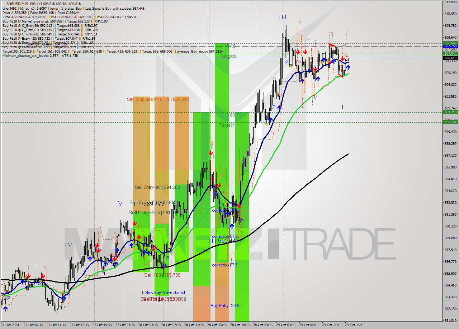Click the 'Sell Entry -23.6' label
Screen dimensions: 459x329
tap(153, 212)
